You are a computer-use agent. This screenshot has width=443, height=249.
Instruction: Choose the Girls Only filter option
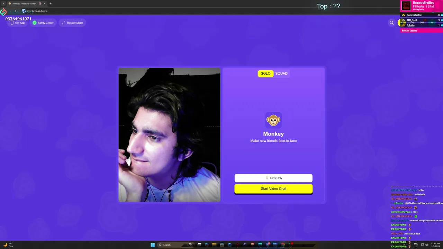[x=273, y=178]
